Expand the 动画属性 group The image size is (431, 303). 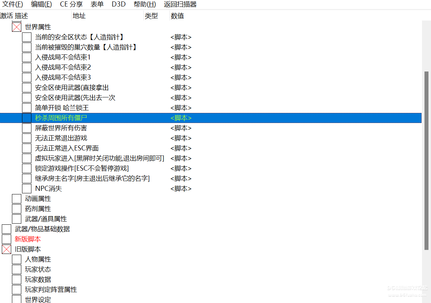point(17,199)
